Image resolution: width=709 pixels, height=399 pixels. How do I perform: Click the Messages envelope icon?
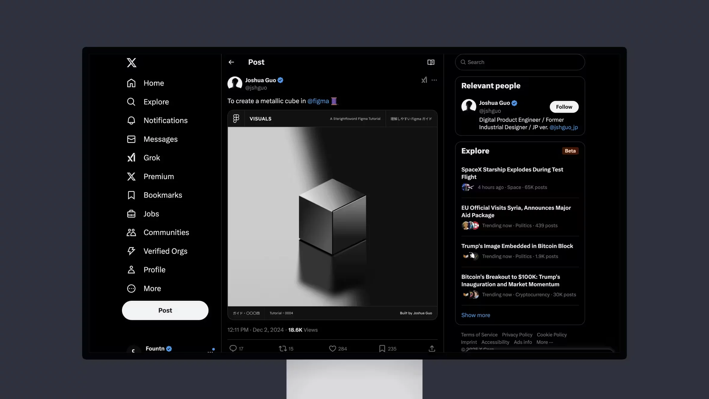pos(131,139)
